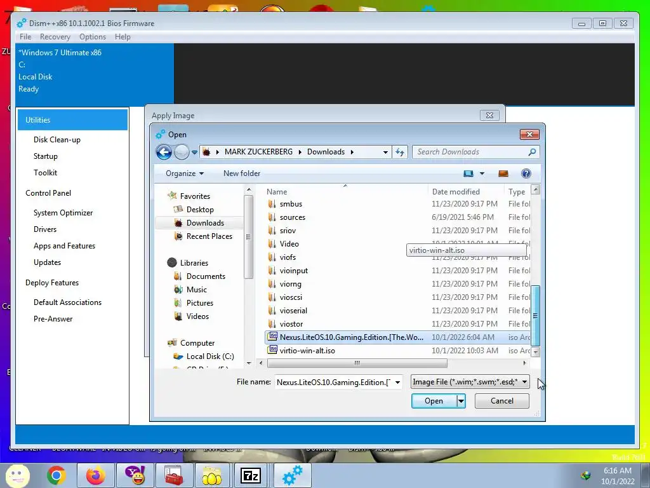This screenshot has height=488, width=650.
Task: Select the Video folder icon
Action: pyautogui.click(x=272, y=243)
